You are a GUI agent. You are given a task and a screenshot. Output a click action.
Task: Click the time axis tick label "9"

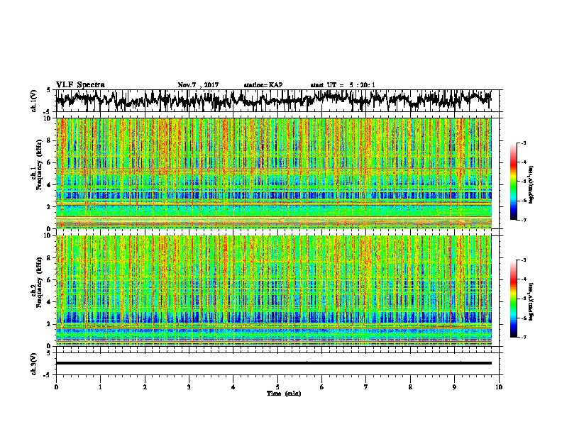point(454,386)
